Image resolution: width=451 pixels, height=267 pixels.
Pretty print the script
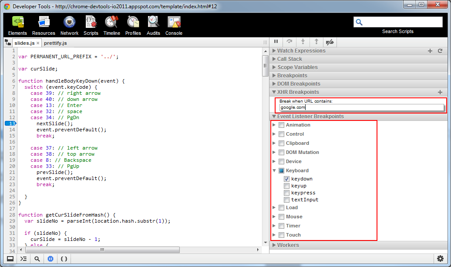64,259
